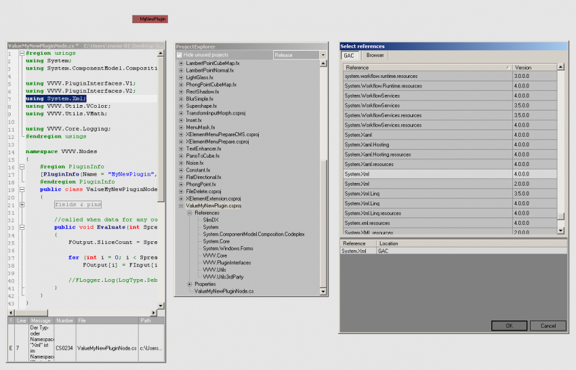This screenshot has width=576, height=370.
Task: Switch to the Browser tab
Action: pos(375,55)
